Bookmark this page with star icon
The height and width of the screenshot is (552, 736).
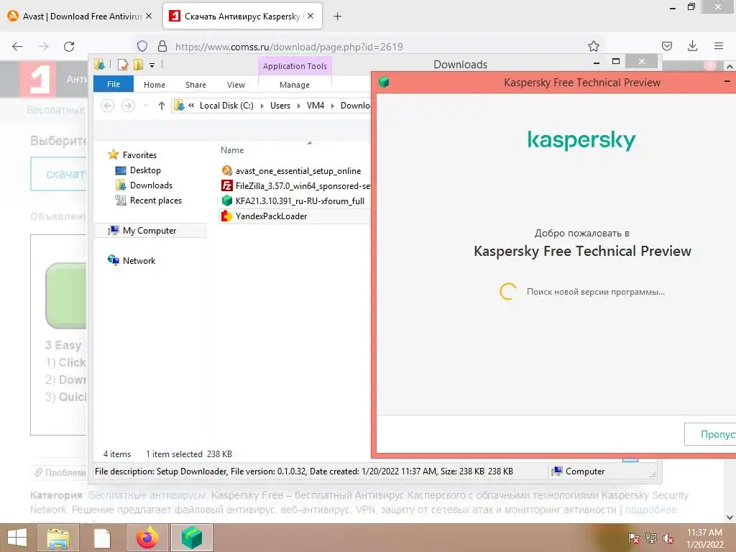click(x=593, y=46)
